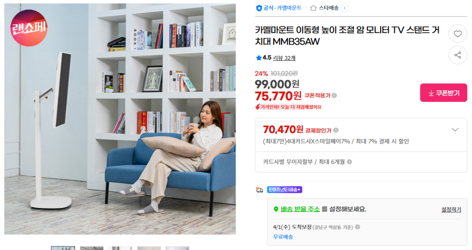Open the share icon button
472x250 pixels.
click(x=458, y=55)
